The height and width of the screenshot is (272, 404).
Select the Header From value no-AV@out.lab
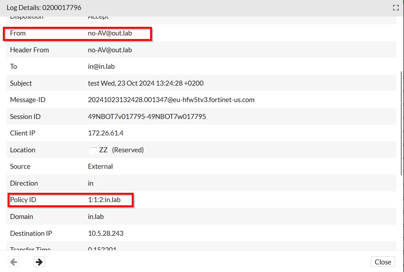110,50
